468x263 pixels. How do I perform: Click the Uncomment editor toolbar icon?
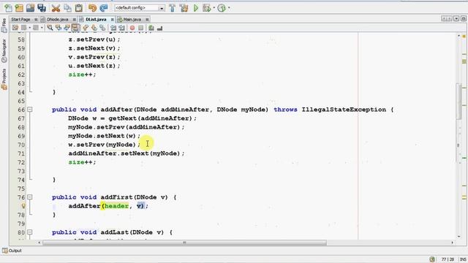[159, 28]
